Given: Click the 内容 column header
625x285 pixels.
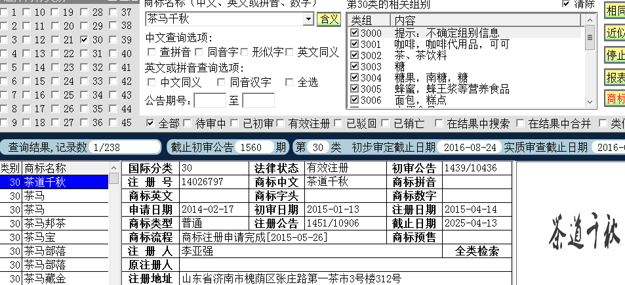Looking at the screenshot, I should [x=486, y=20].
